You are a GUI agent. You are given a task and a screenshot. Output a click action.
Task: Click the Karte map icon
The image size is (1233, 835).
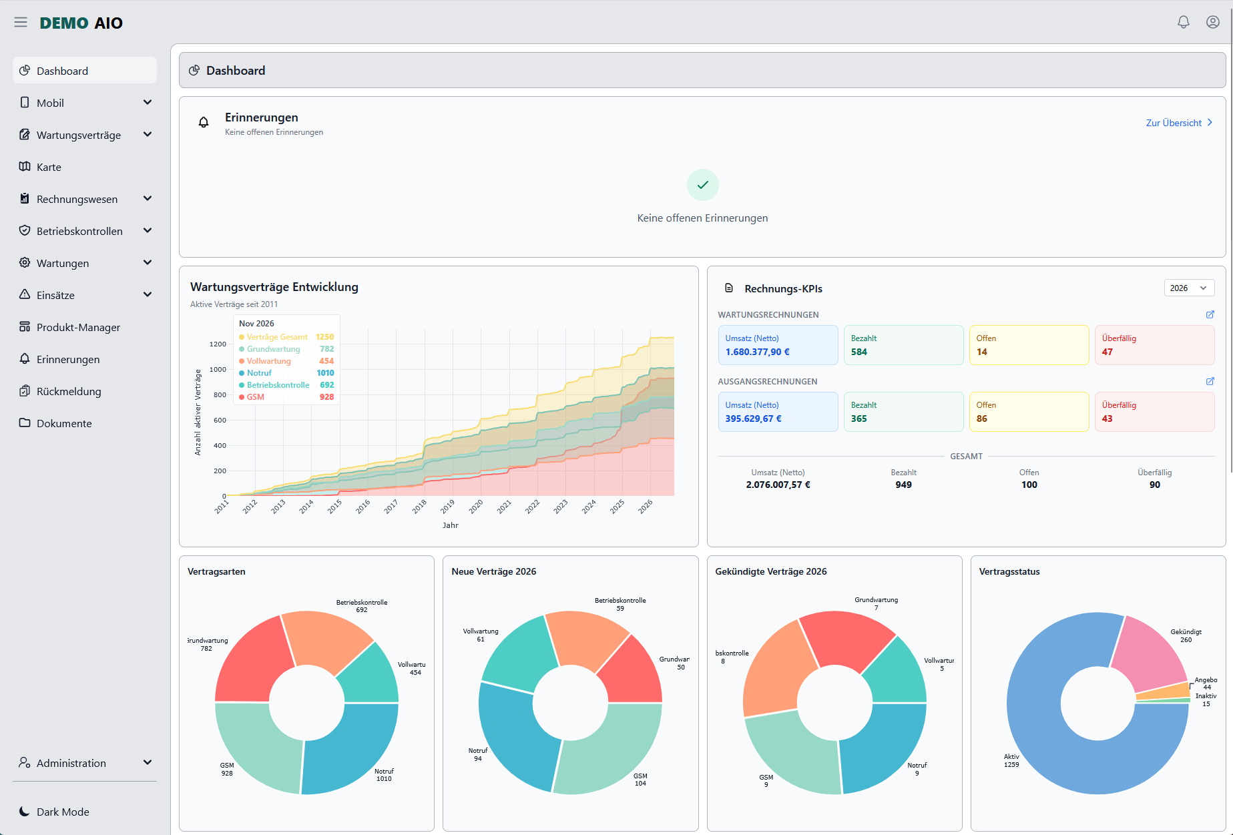point(25,167)
